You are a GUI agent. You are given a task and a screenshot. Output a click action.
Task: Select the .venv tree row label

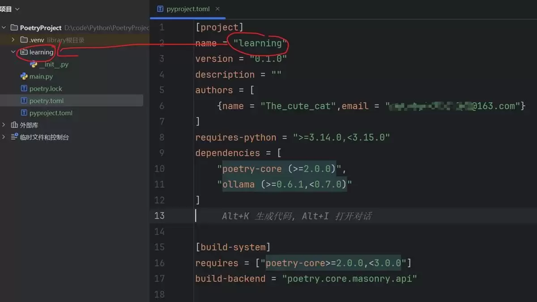(x=37, y=40)
